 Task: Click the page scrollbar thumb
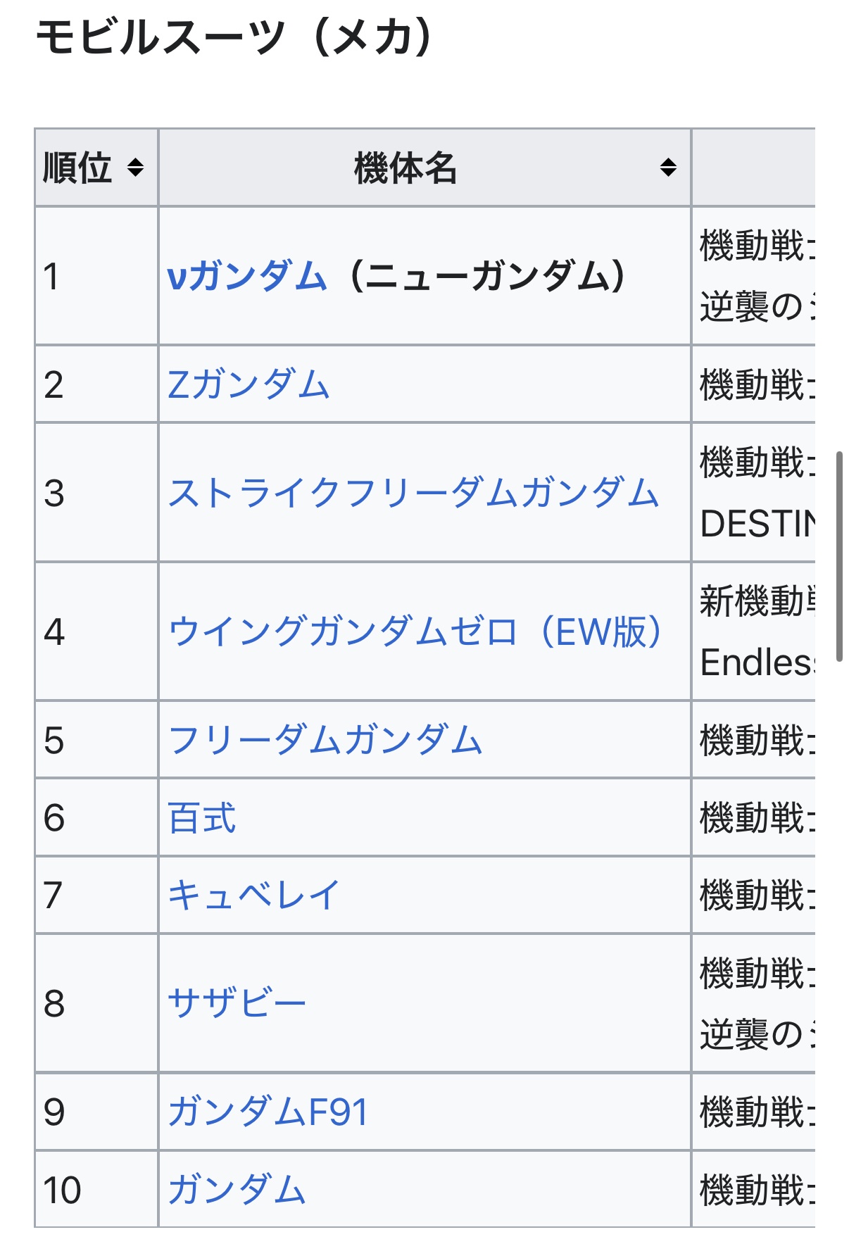point(838,556)
